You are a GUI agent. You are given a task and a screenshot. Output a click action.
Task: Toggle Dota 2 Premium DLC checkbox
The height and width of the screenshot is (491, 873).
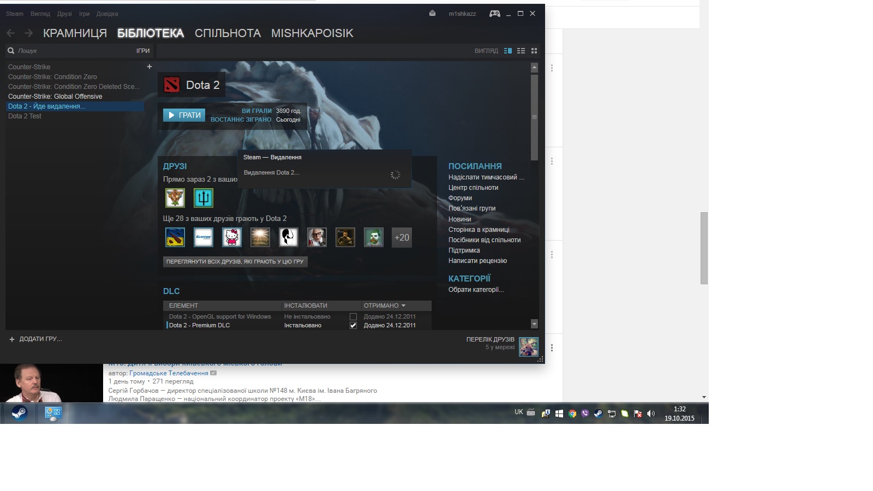coord(353,326)
